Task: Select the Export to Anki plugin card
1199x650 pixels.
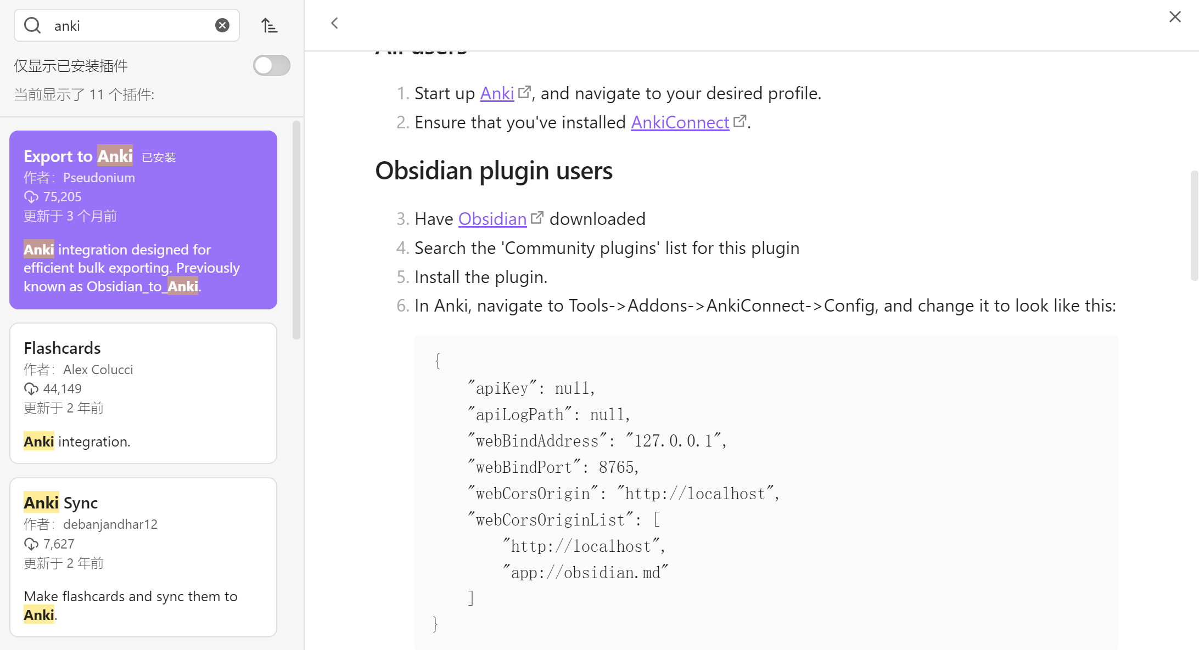Action: [x=143, y=219]
